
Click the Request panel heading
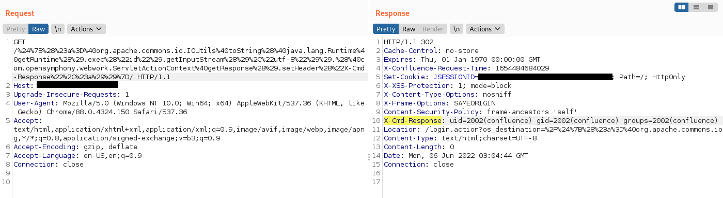[x=20, y=13]
